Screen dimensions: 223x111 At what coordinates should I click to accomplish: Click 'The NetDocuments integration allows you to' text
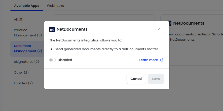[86, 40]
